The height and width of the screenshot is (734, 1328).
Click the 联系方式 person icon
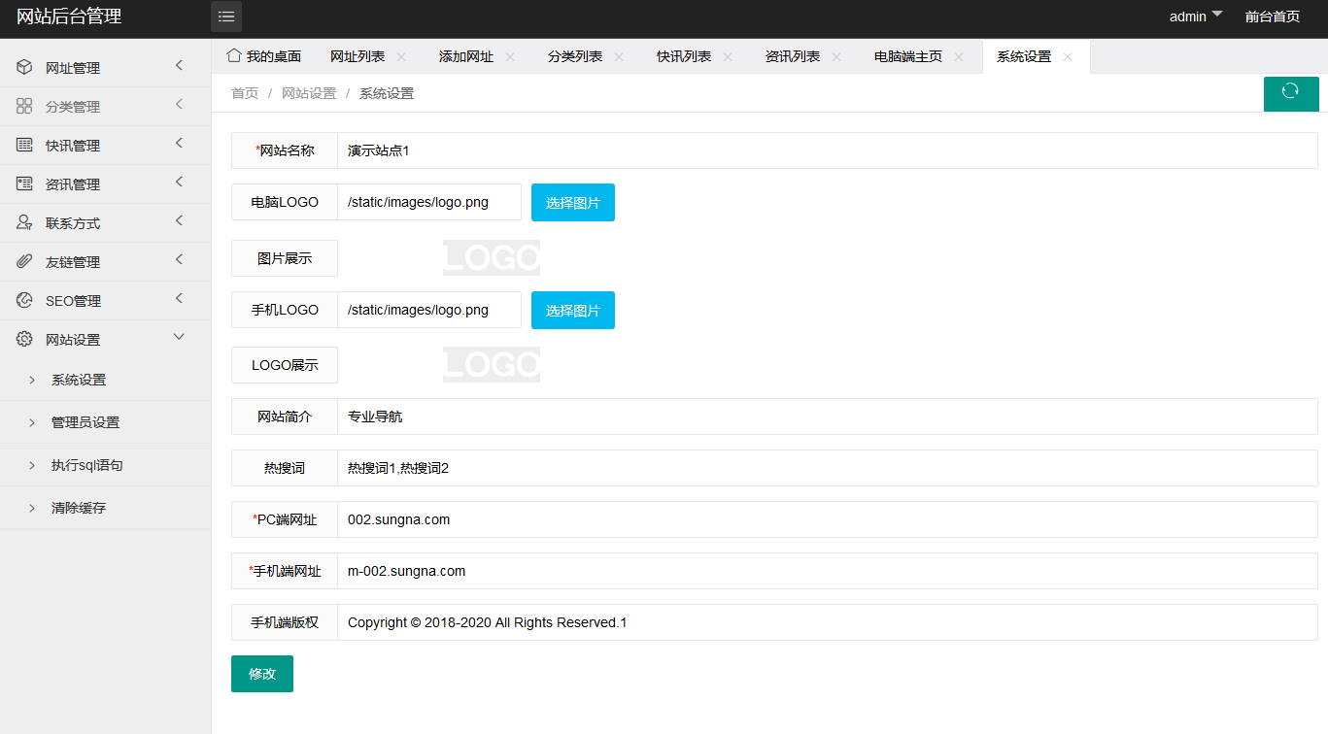[24, 222]
